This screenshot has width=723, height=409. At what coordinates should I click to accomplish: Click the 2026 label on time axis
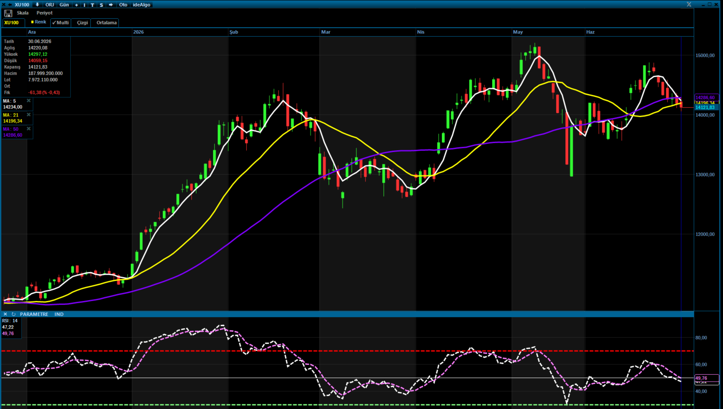pos(138,32)
